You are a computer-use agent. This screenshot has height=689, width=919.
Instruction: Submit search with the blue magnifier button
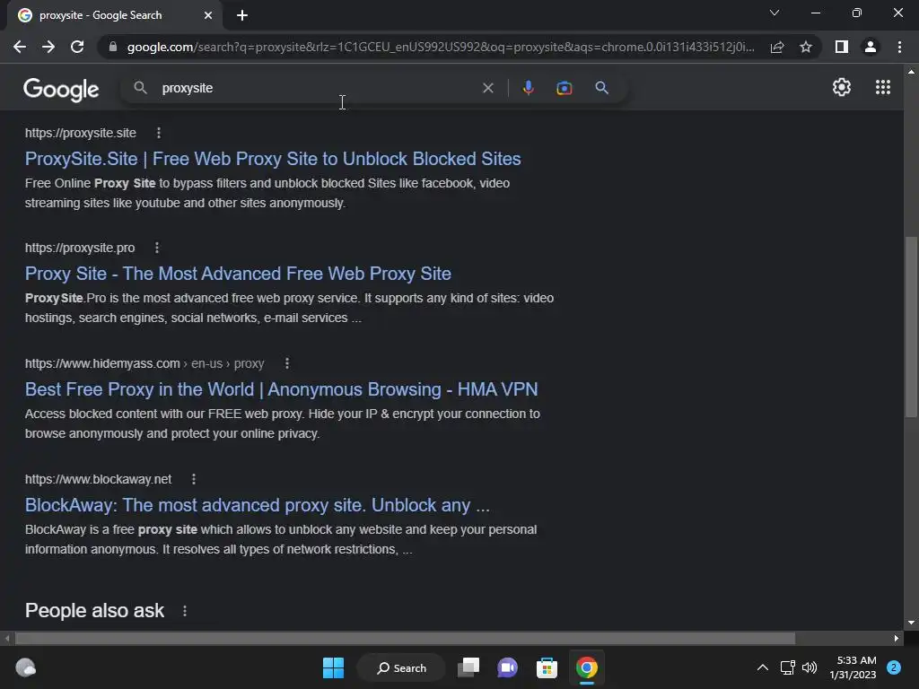[601, 88]
